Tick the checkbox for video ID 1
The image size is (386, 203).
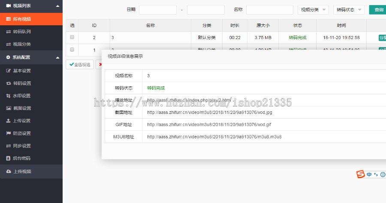tap(72, 50)
